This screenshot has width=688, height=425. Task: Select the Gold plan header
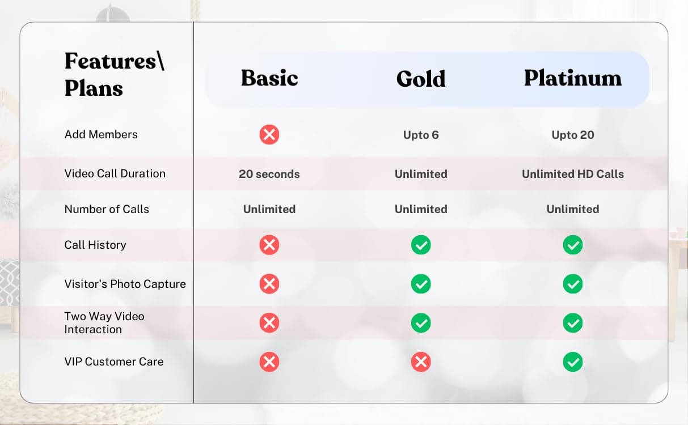click(421, 79)
